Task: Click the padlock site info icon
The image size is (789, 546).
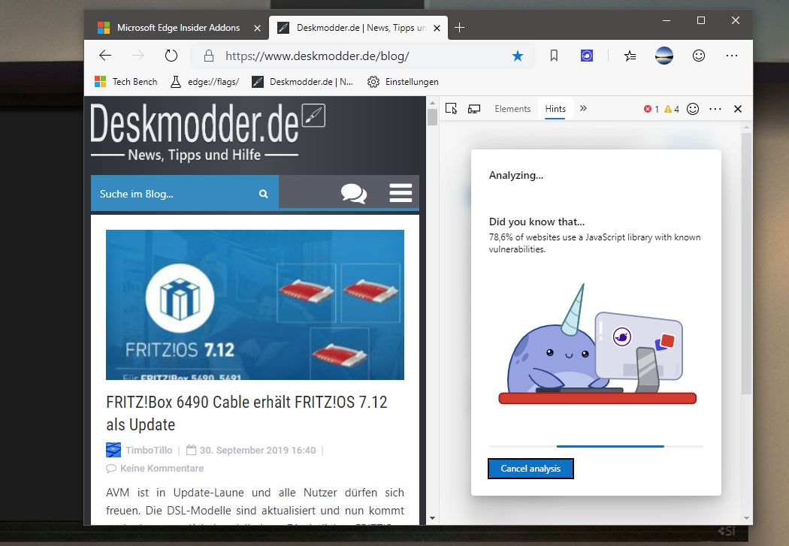Action: 209,56
